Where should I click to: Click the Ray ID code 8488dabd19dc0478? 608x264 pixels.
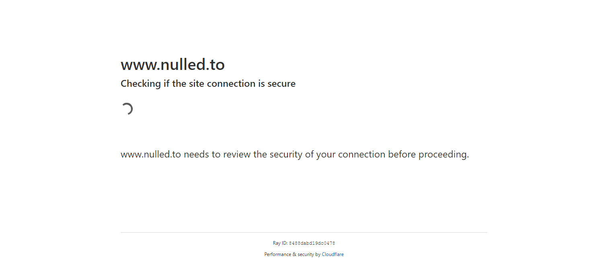tap(312, 244)
